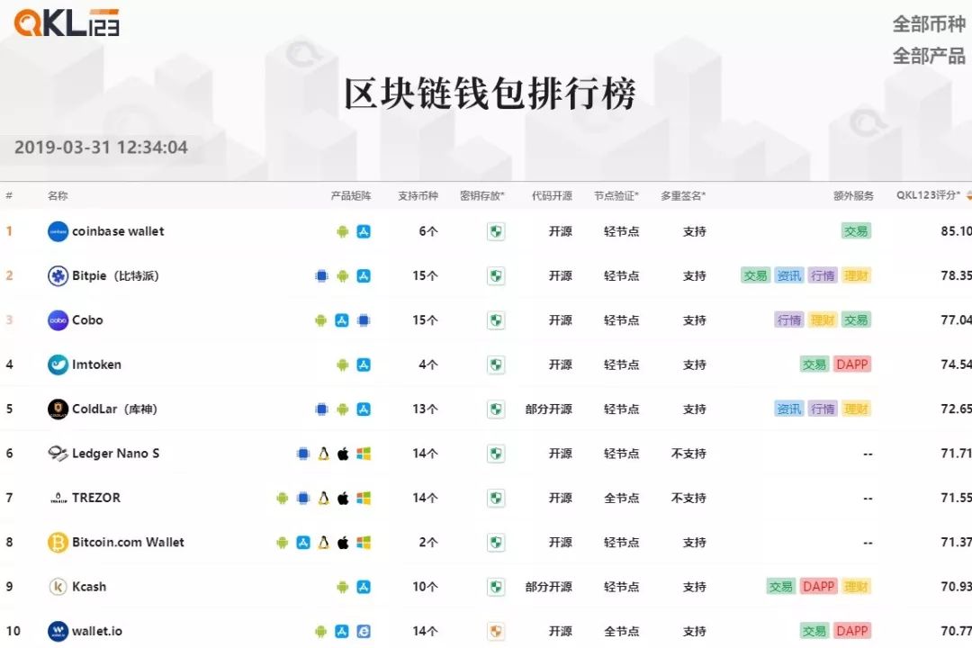Click yellow 理财 tag in ColdLar row
This screenshot has width=972, height=648.
[x=856, y=409]
